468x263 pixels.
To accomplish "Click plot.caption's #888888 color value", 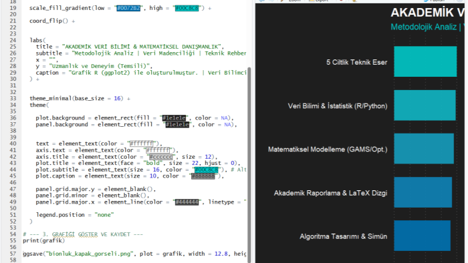I will 203,176.
